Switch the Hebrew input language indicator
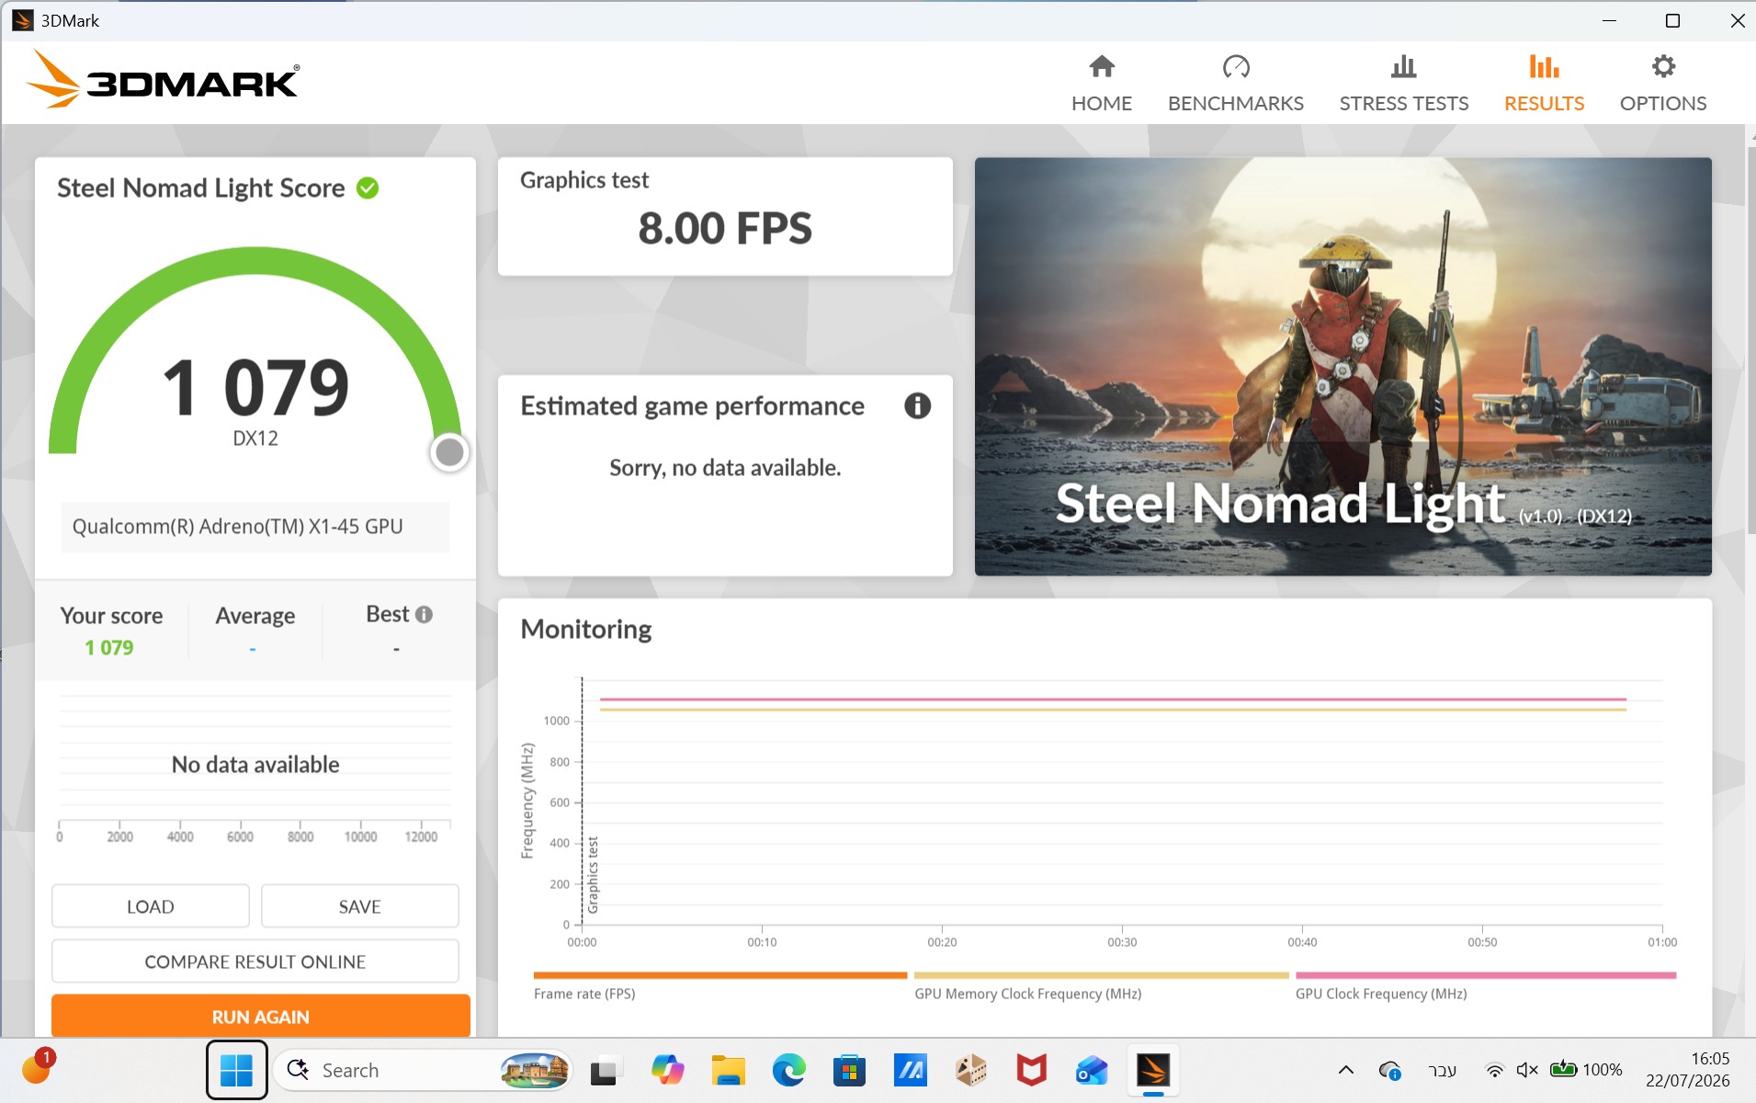 [1443, 1070]
